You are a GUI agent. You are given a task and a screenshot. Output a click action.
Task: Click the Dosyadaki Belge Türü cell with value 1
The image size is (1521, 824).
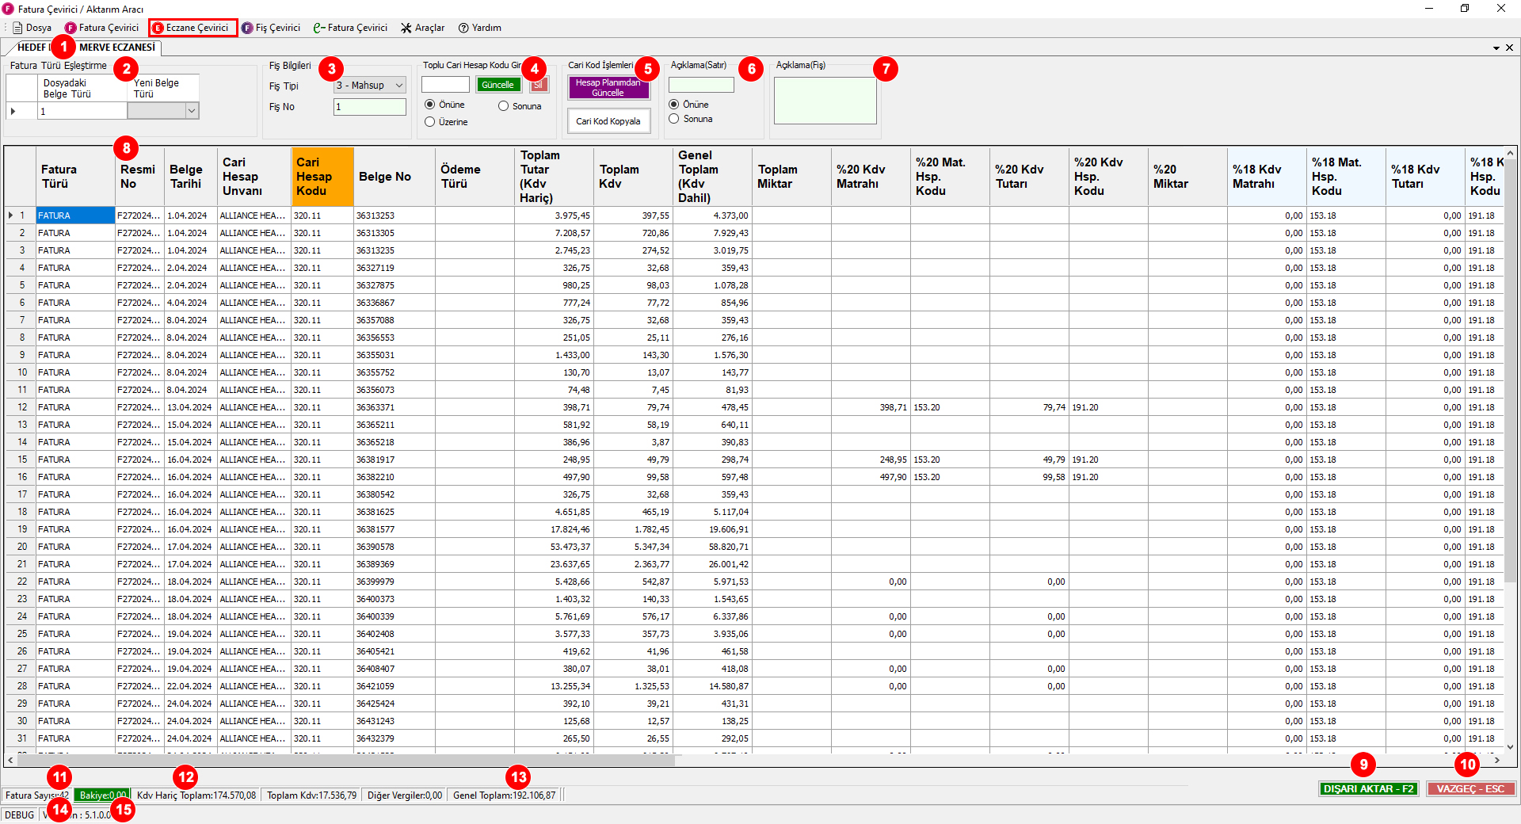(x=82, y=112)
